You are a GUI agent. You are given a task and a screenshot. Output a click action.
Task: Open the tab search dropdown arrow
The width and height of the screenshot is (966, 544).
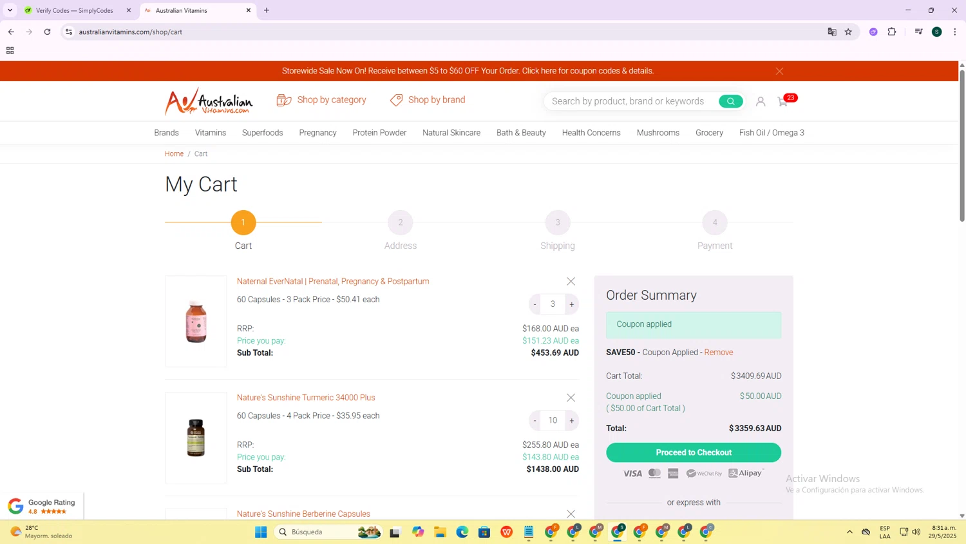point(10,10)
